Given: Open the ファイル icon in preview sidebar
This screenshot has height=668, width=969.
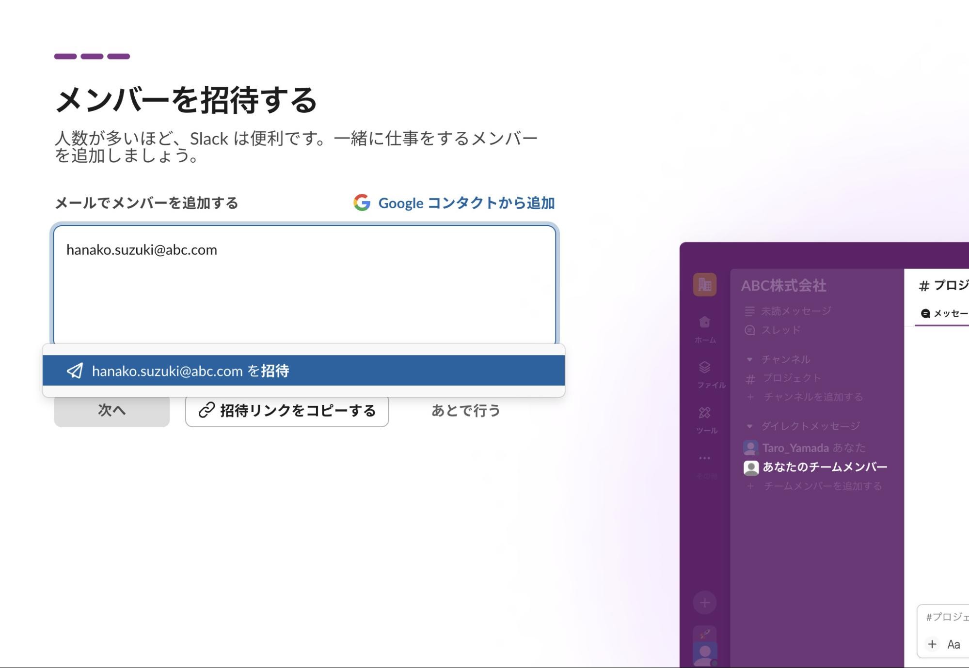Looking at the screenshot, I should pos(705,368).
